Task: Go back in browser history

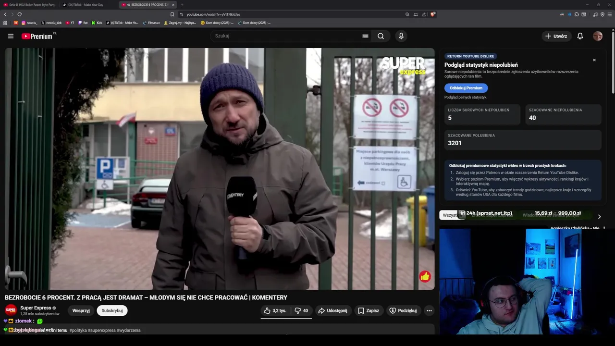Action: [5, 14]
